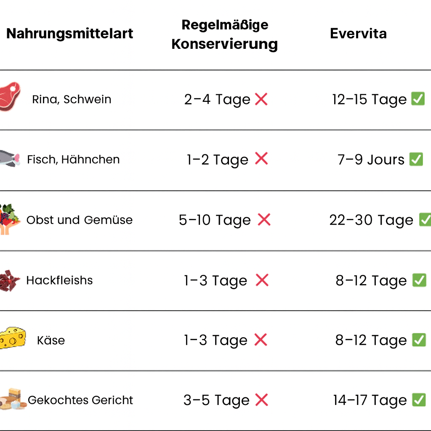Click the Evervita column header

pyautogui.click(x=358, y=34)
